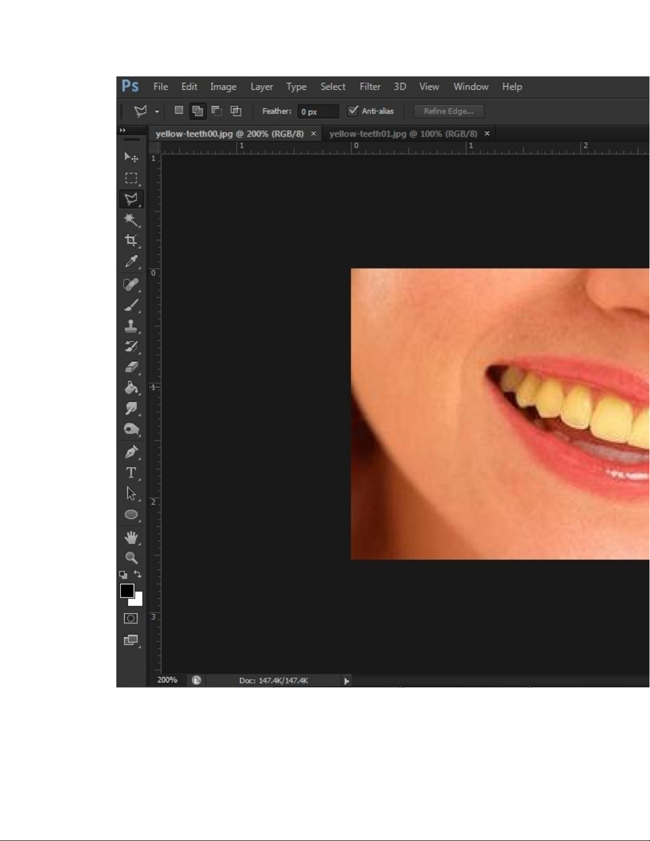Switch to the yellow-teeth01.jpg tab
The width and height of the screenshot is (650, 841).
coord(403,134)
